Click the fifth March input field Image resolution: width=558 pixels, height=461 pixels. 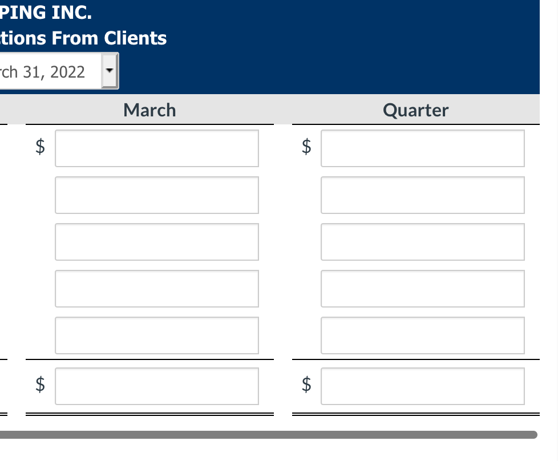click(156, 335)
